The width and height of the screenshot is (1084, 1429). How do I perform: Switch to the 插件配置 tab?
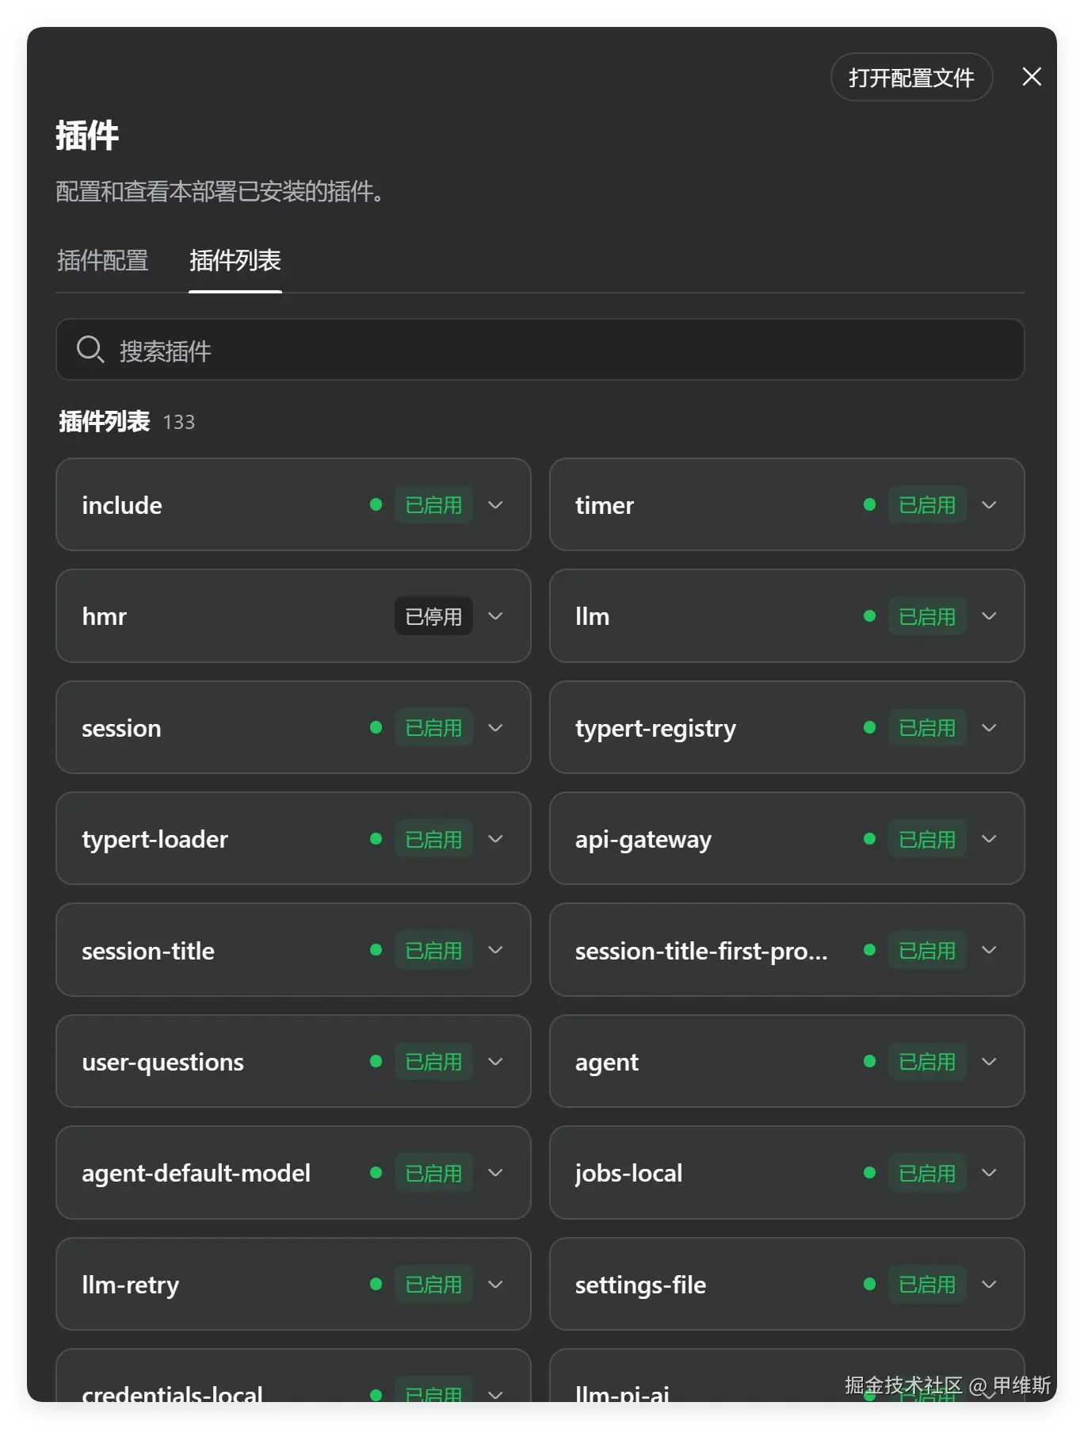point(103,260)
